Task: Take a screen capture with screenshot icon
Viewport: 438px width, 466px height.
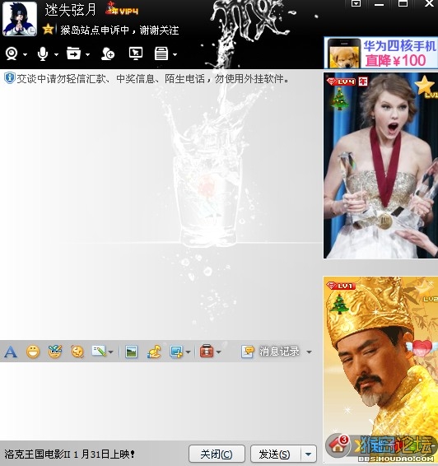Action: point(176,352)
